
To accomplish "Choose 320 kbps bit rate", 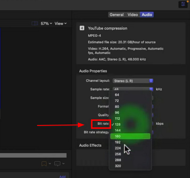I will click(130, 166).
